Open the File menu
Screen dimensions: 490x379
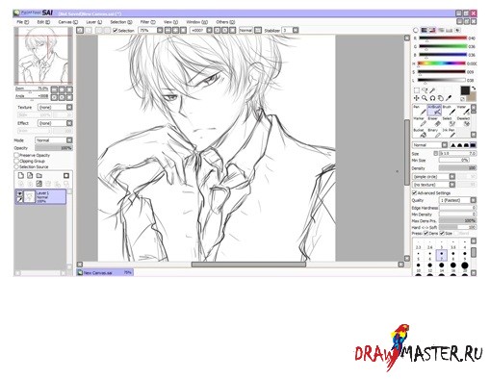point(22,22)
